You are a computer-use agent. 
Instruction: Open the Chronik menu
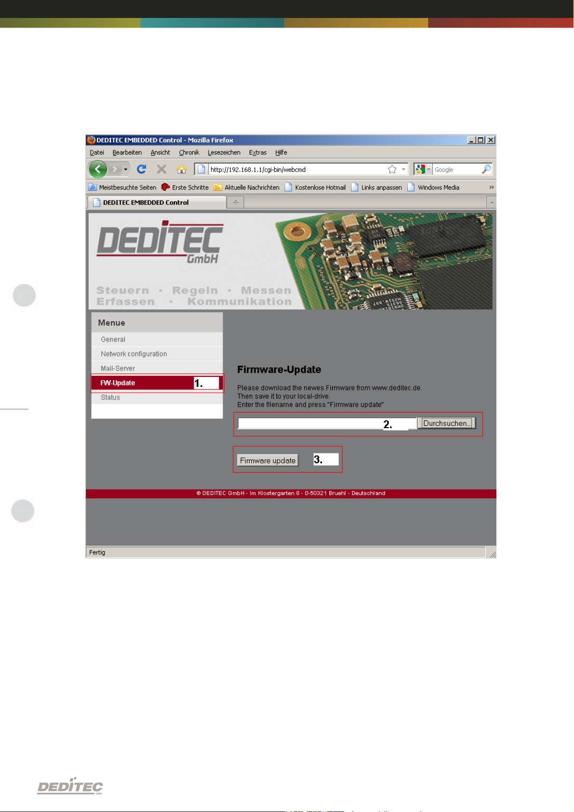[189, 152]
